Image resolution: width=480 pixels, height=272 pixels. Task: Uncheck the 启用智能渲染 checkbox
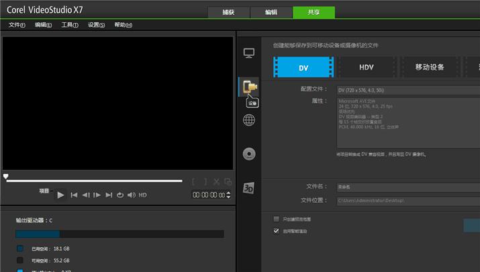point(276,230)
